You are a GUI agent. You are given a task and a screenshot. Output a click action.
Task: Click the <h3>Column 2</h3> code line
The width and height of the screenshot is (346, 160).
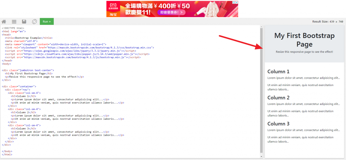(x=23, y=112)
